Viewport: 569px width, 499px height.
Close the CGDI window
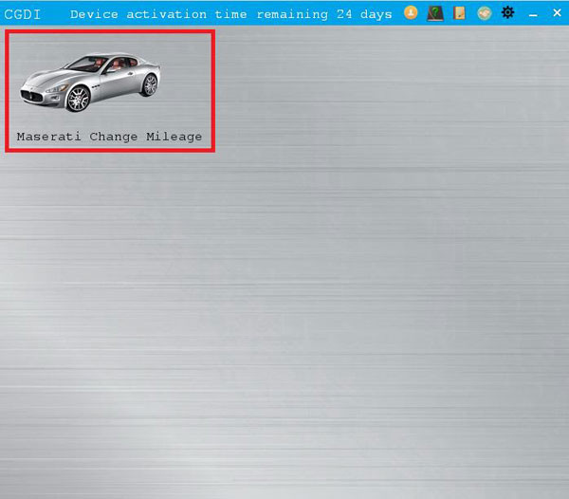[x=557, y=12]
